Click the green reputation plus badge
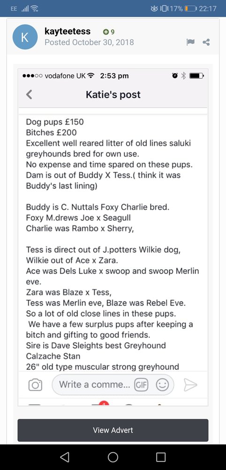Screen dimensions: 226x470 click(108, 32)
